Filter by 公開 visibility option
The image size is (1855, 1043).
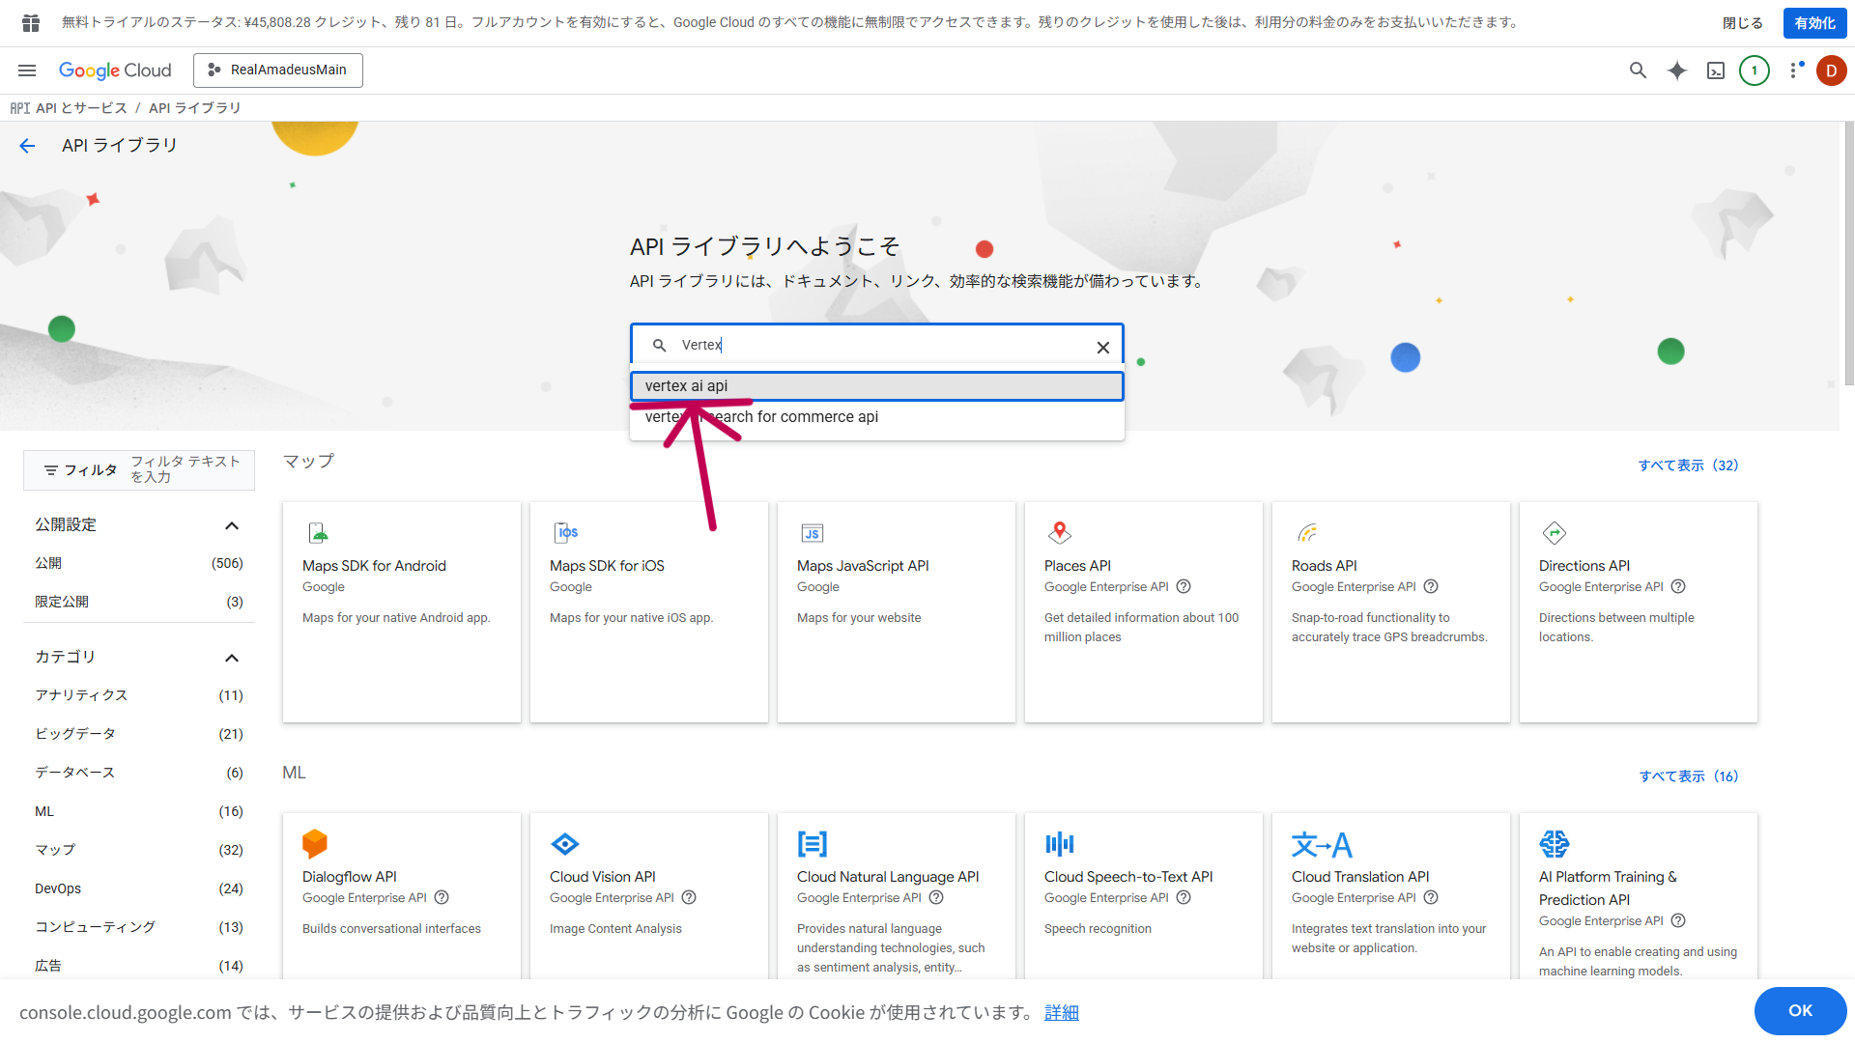[x=48, y=563]
